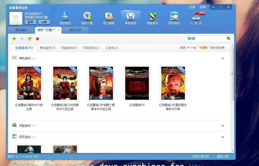The image size is (259, 166).
Task: Open 红色警戒2共和国之辉 cover thumbnail
Action: [101, 83]
